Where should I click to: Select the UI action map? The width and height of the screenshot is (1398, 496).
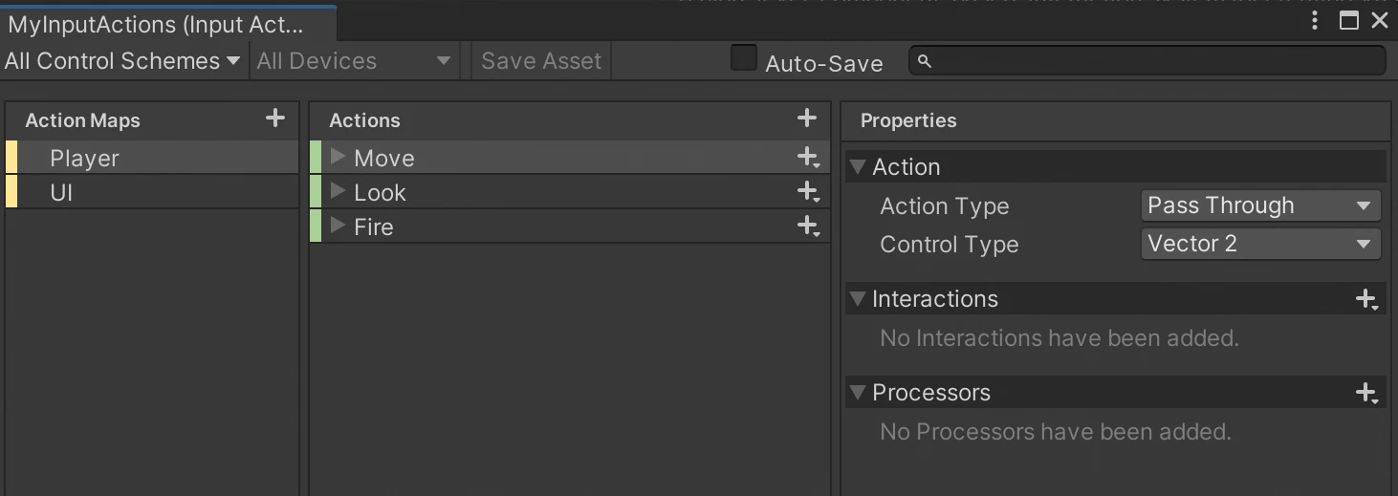(62, 193)
